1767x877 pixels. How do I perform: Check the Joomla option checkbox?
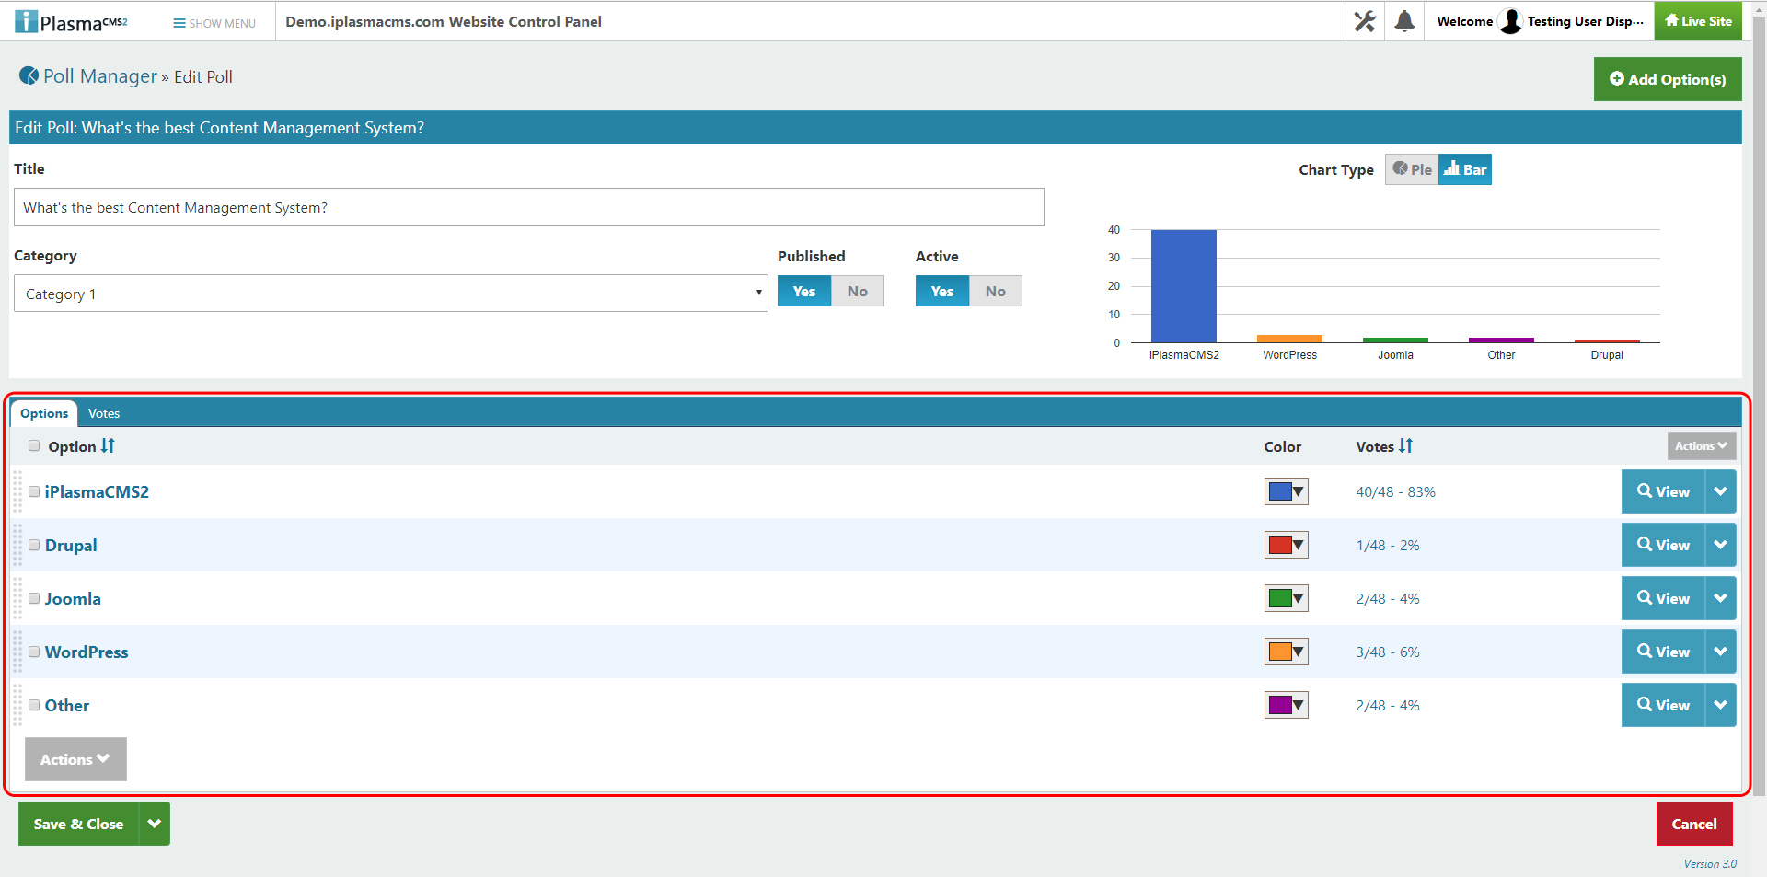tap(34, 598)
